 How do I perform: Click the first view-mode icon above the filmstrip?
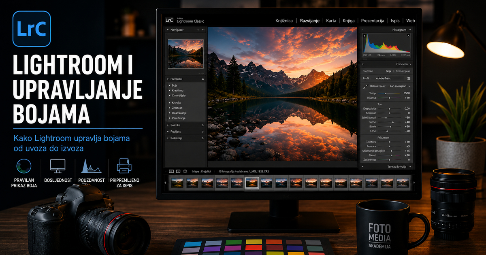[171, 171]
